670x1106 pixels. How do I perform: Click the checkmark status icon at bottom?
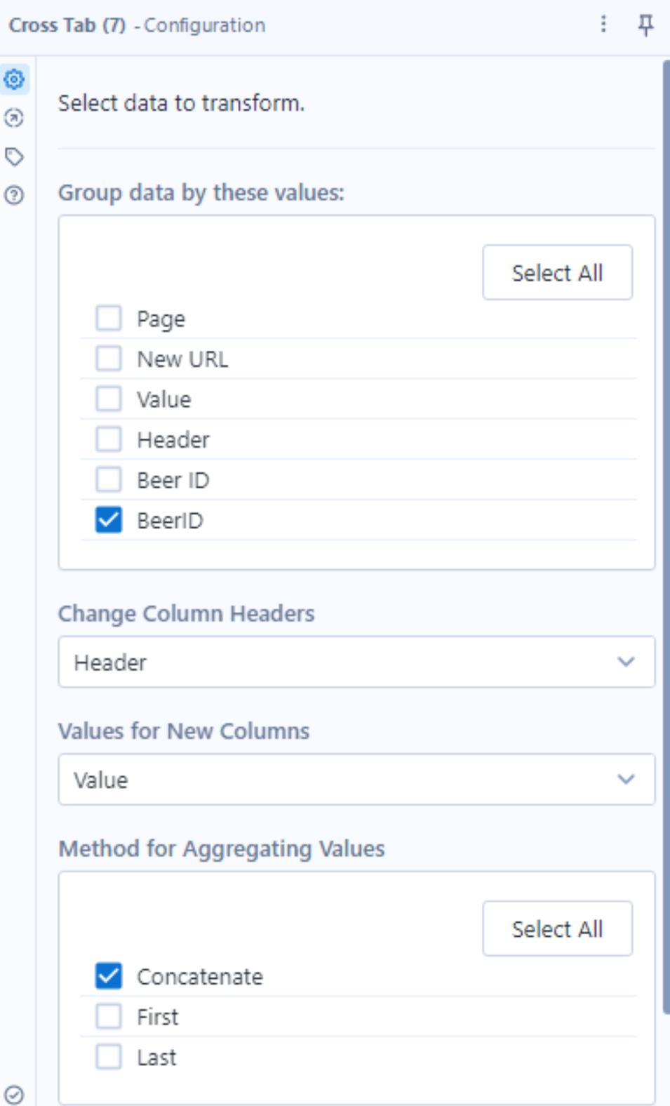point(14,1094)
